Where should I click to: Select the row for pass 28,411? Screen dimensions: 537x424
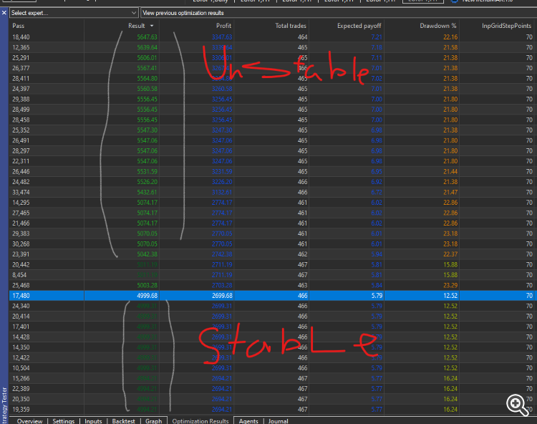click(273, 79)
